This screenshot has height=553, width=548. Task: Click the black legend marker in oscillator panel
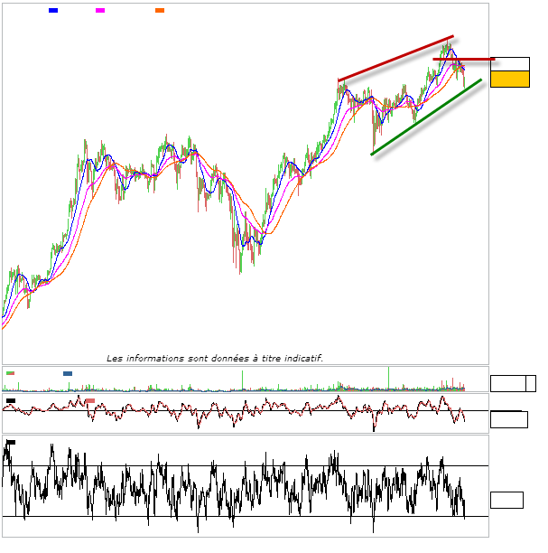[11, 399]
